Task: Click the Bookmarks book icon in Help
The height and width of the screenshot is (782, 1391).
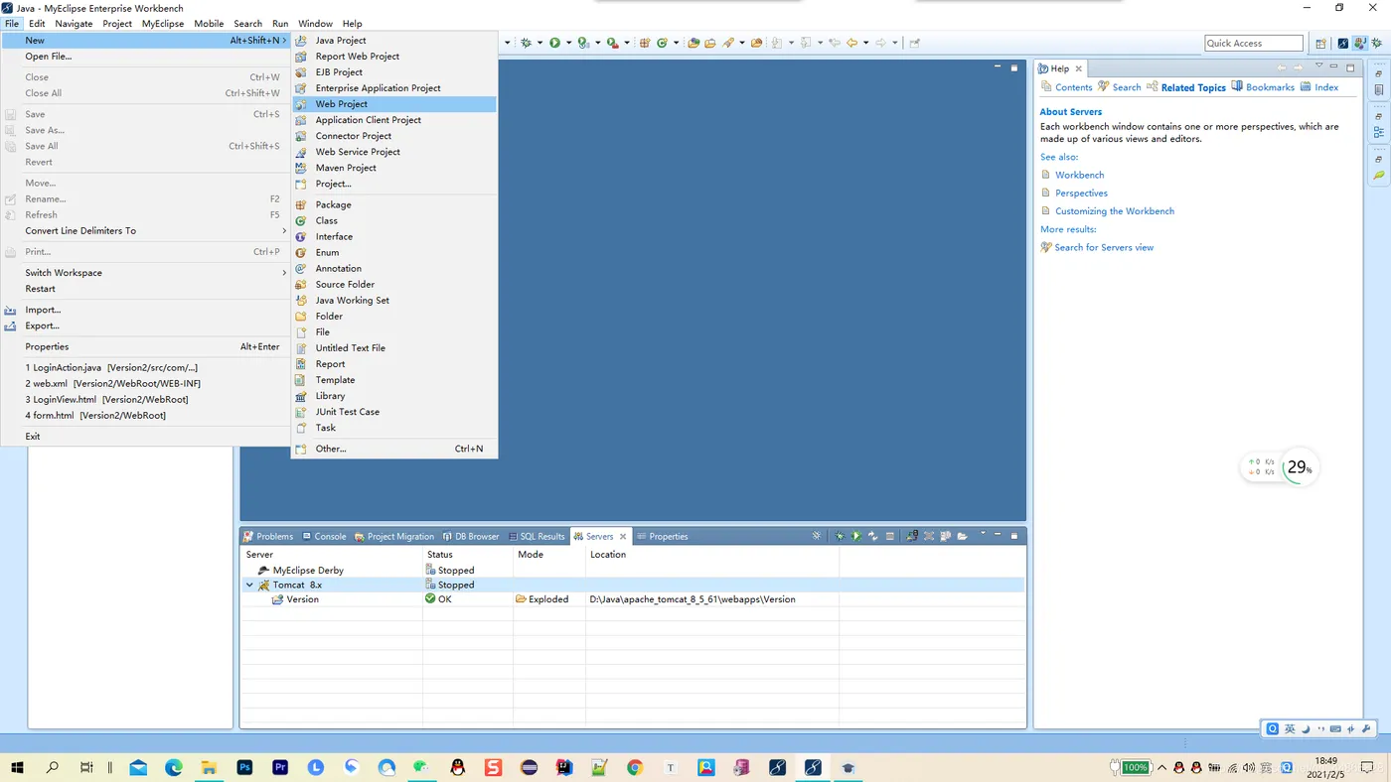Action: click(x=1237, y=87)
